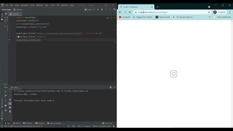Stop page loading with the X button in Chrome

[x=130, y=12]
